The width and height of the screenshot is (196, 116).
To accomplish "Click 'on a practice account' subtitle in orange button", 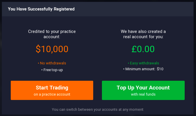I will (x=52, y=95).
